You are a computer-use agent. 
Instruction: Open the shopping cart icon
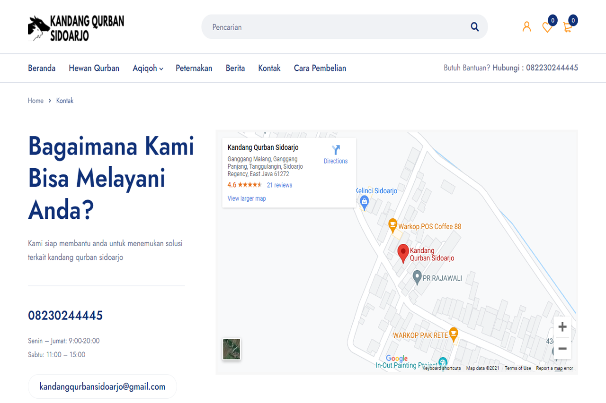pyautogui.click(x=568, y=27)
